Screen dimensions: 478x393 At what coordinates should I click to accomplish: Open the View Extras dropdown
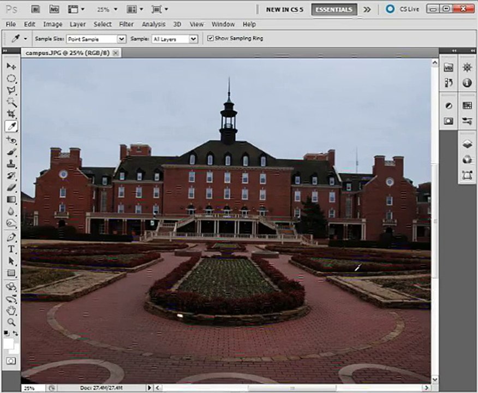(x=76, y=9)
